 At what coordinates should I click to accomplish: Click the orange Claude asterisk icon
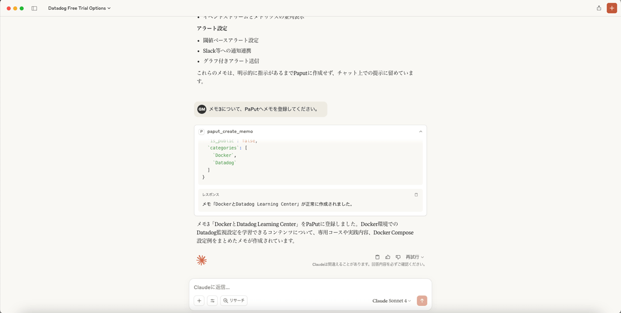click(202, 260)
